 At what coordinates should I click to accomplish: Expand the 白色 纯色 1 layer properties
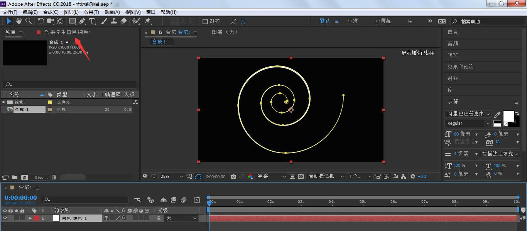30,218
